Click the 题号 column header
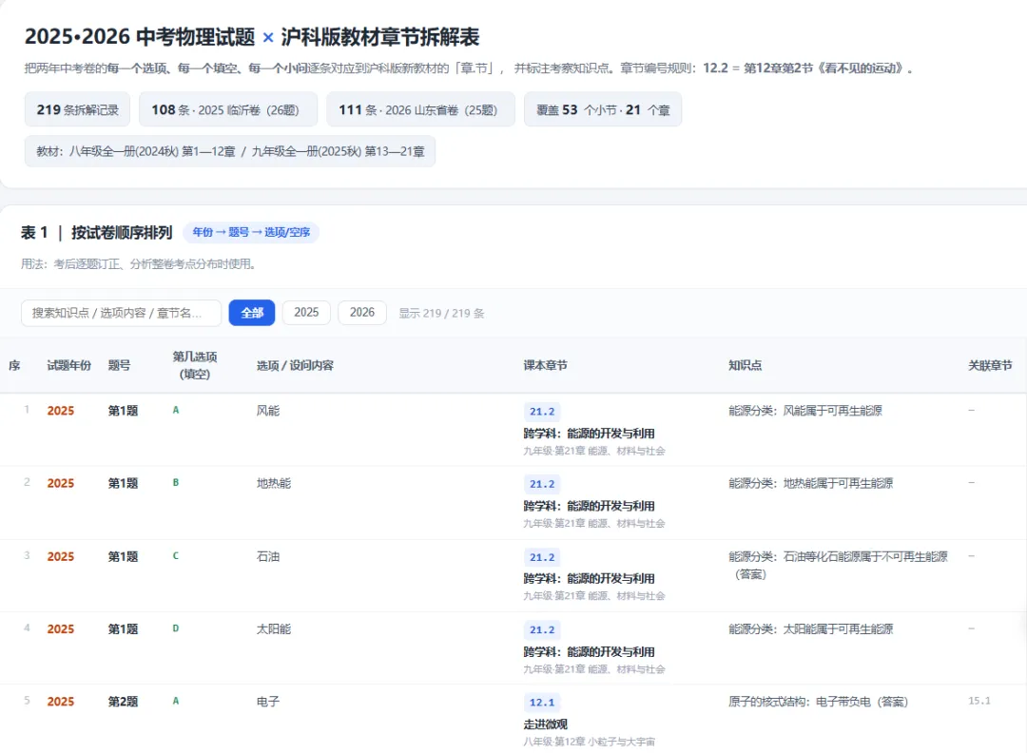Screen dimensions: 1027x753 click(119, 365)
